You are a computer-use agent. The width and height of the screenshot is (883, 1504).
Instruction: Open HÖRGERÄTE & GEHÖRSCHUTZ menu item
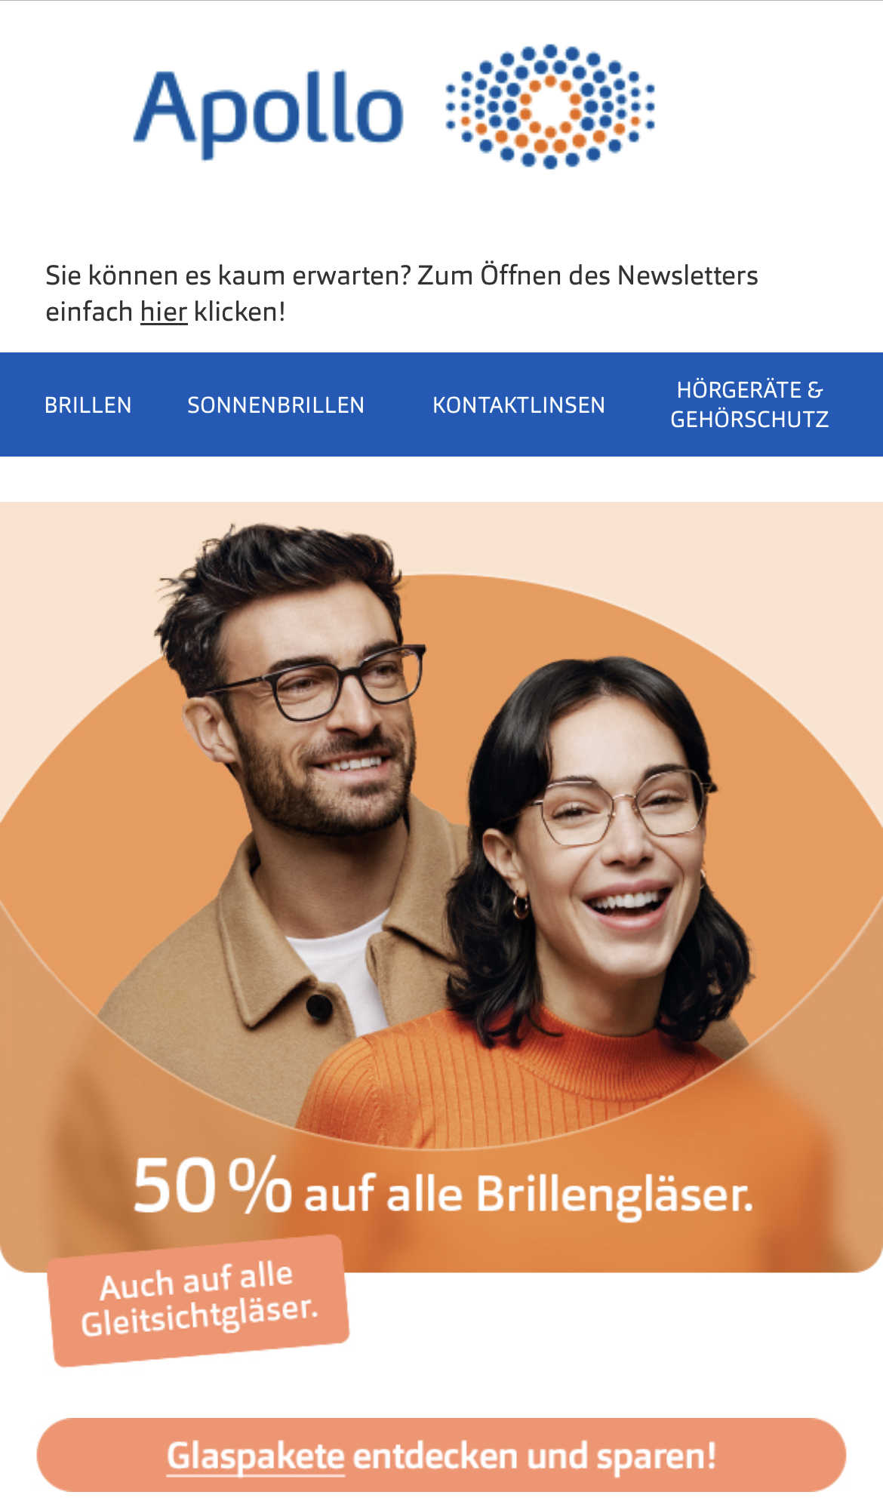pos(749,404)
